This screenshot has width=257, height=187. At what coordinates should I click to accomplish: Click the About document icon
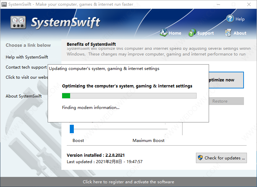[228, 33]
